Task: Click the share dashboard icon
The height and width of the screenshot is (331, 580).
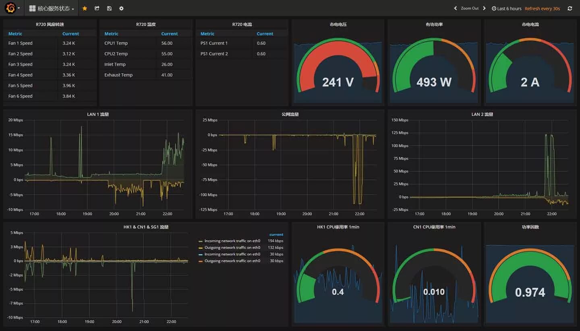Action: 97,8
